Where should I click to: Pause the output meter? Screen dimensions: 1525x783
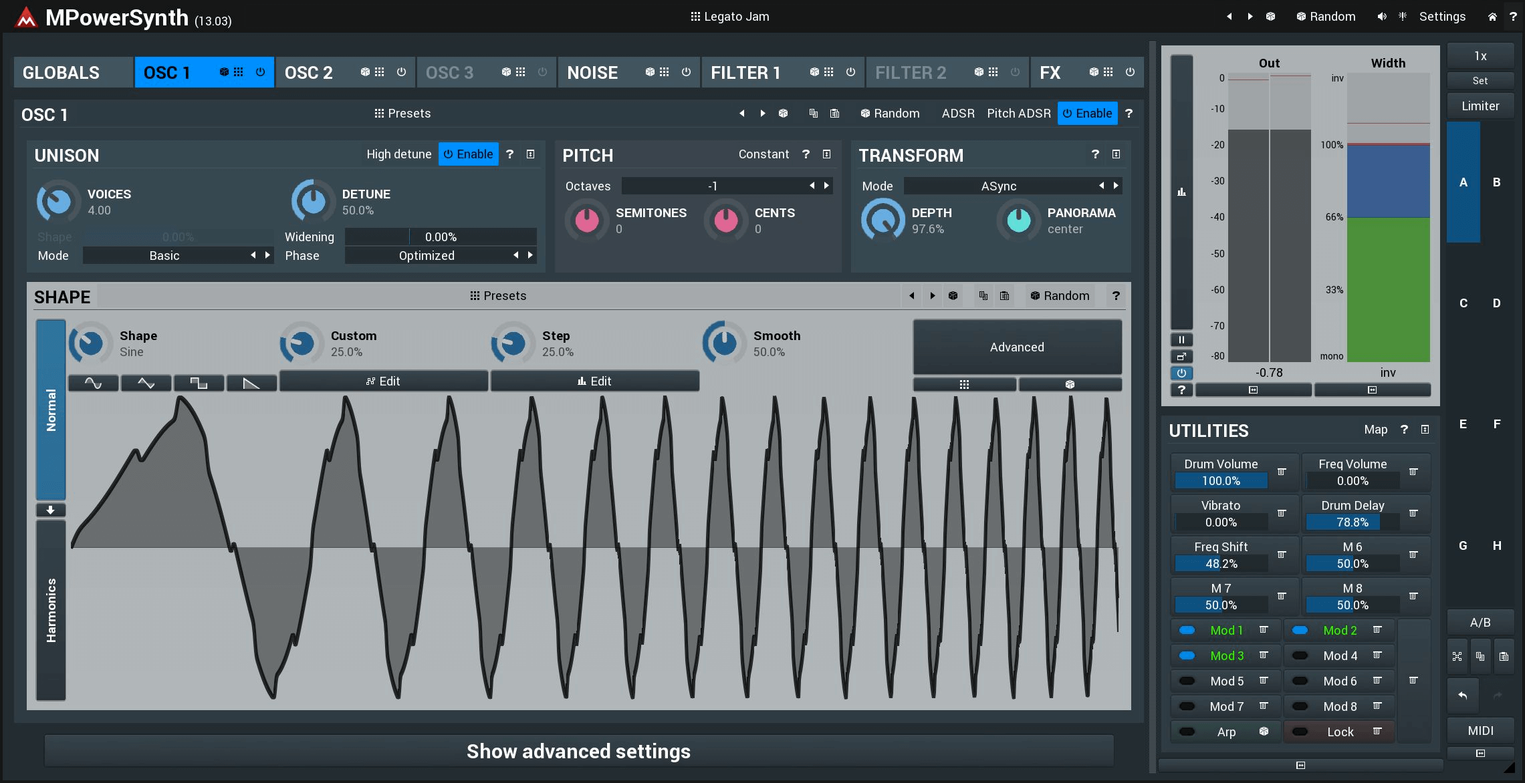coord(1181,339)
